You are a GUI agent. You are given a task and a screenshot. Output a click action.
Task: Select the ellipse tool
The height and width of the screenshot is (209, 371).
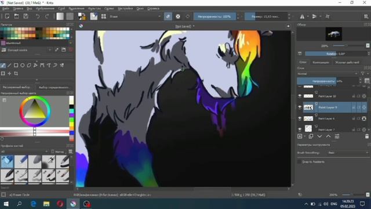click(x=23, y=65)
